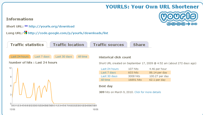Open the code.google.com long URL link
Image resolution: width=203 pixels, height=115 pixels.
coord(68,33)
